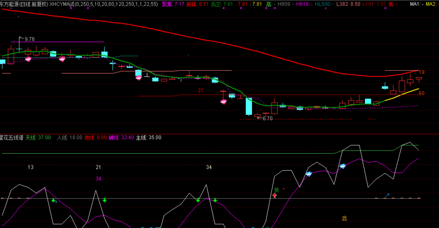Click the 天线: 37.00 indicator value
Image resolution: width=439 pixels, height=228 pixels.
click(x=38, y=137)
